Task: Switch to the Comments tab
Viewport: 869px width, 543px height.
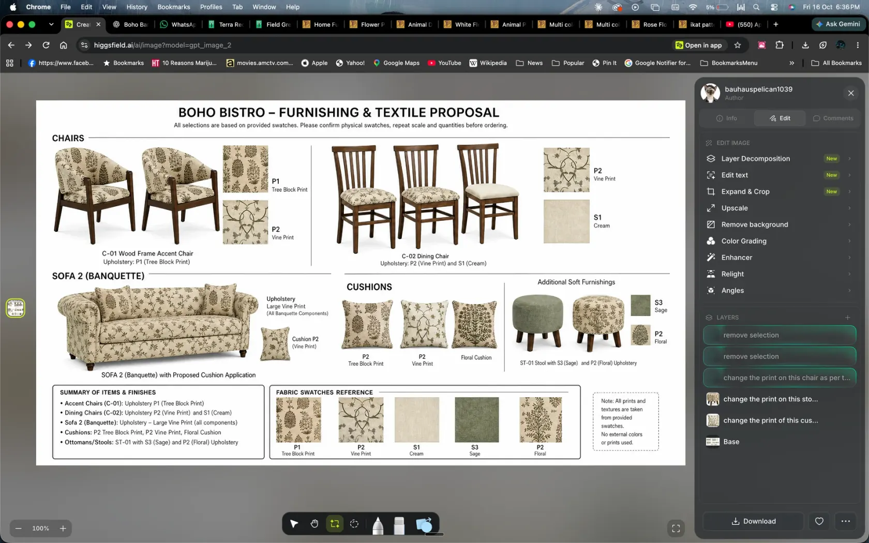Action: coord(833,118)
